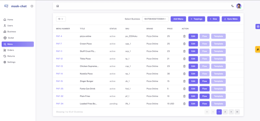The height and width of the screenshot is (121, 260).
Task: Click the Add Menu button
Action: [x=178, y=19]
